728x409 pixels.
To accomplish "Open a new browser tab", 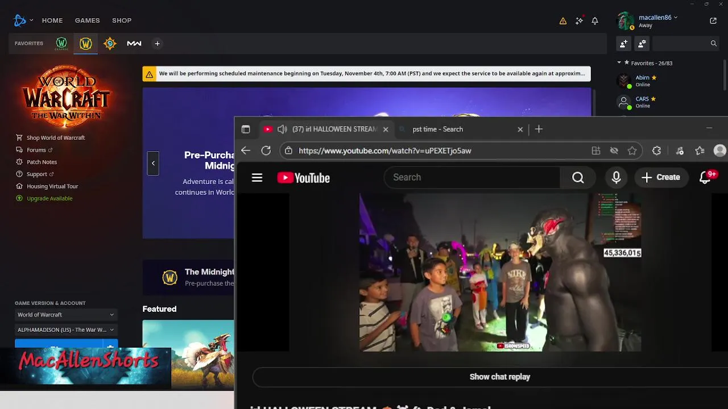I will (x=539, y=130).
